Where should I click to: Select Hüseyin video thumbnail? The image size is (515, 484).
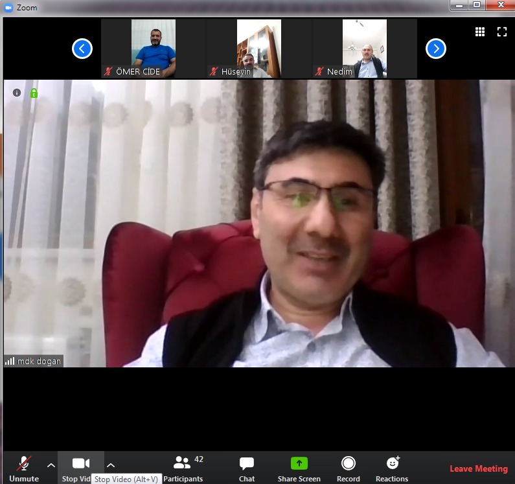coord(259,49)
